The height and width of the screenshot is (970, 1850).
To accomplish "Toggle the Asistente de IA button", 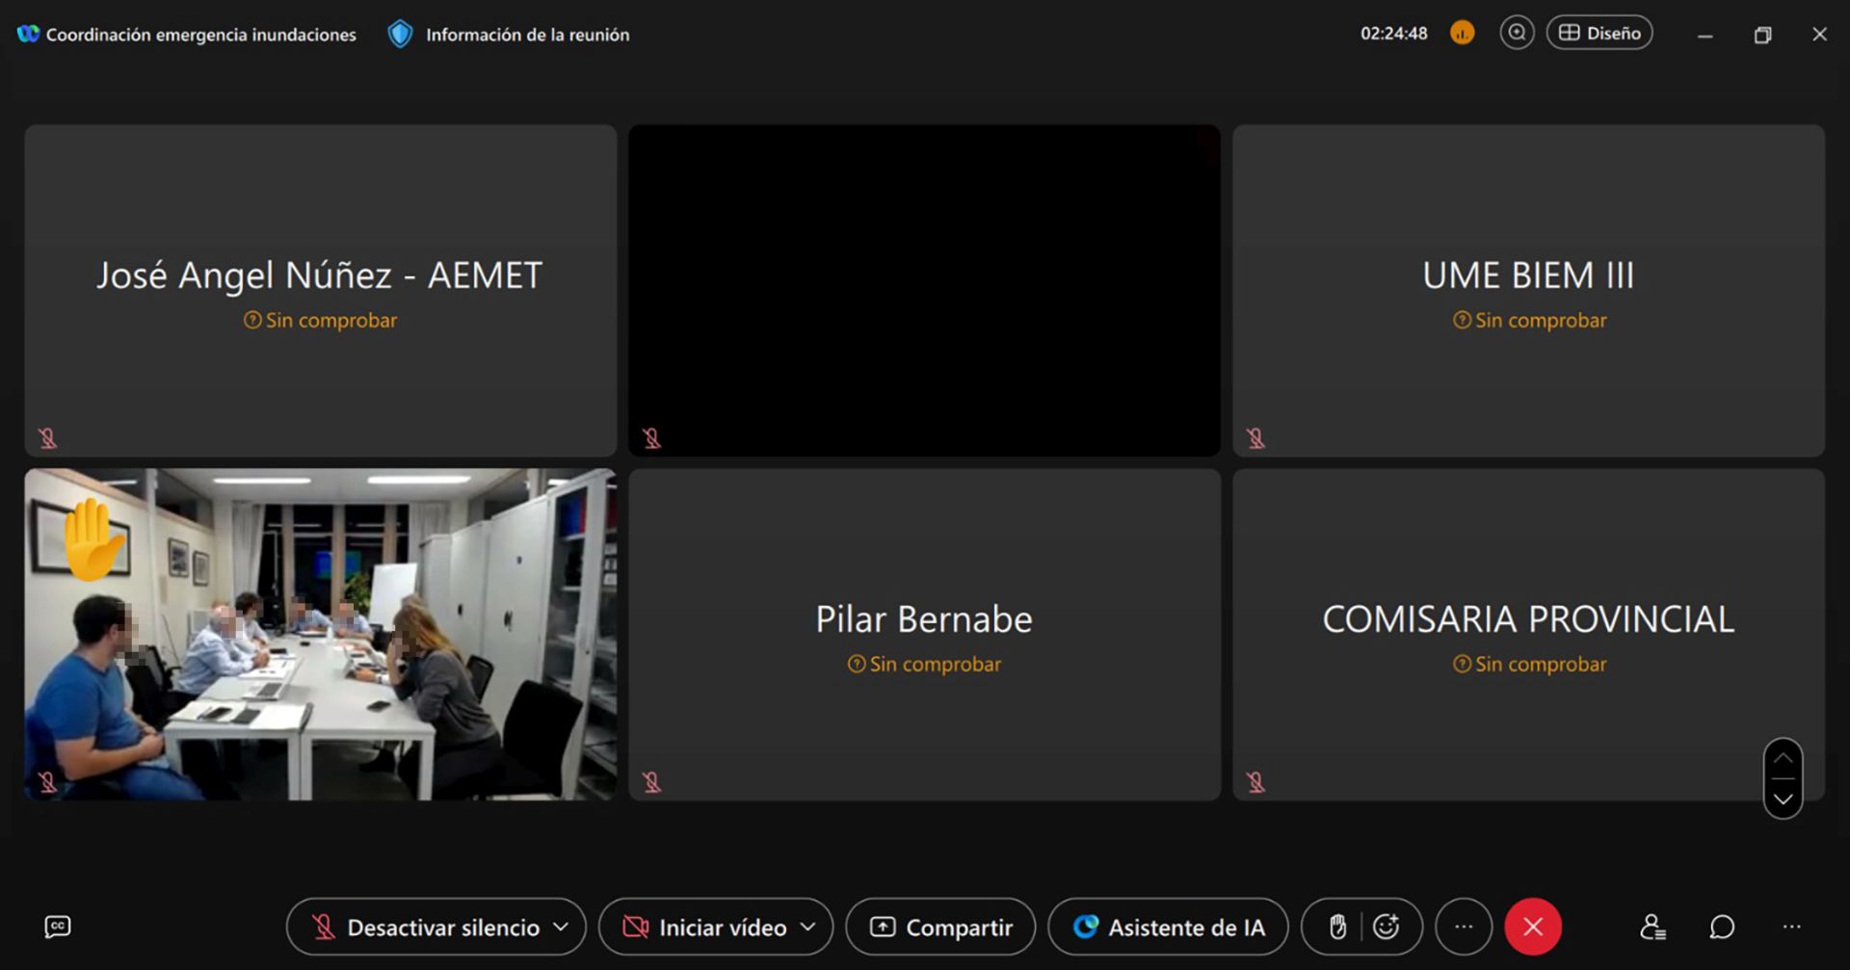I will (1168, 927).
